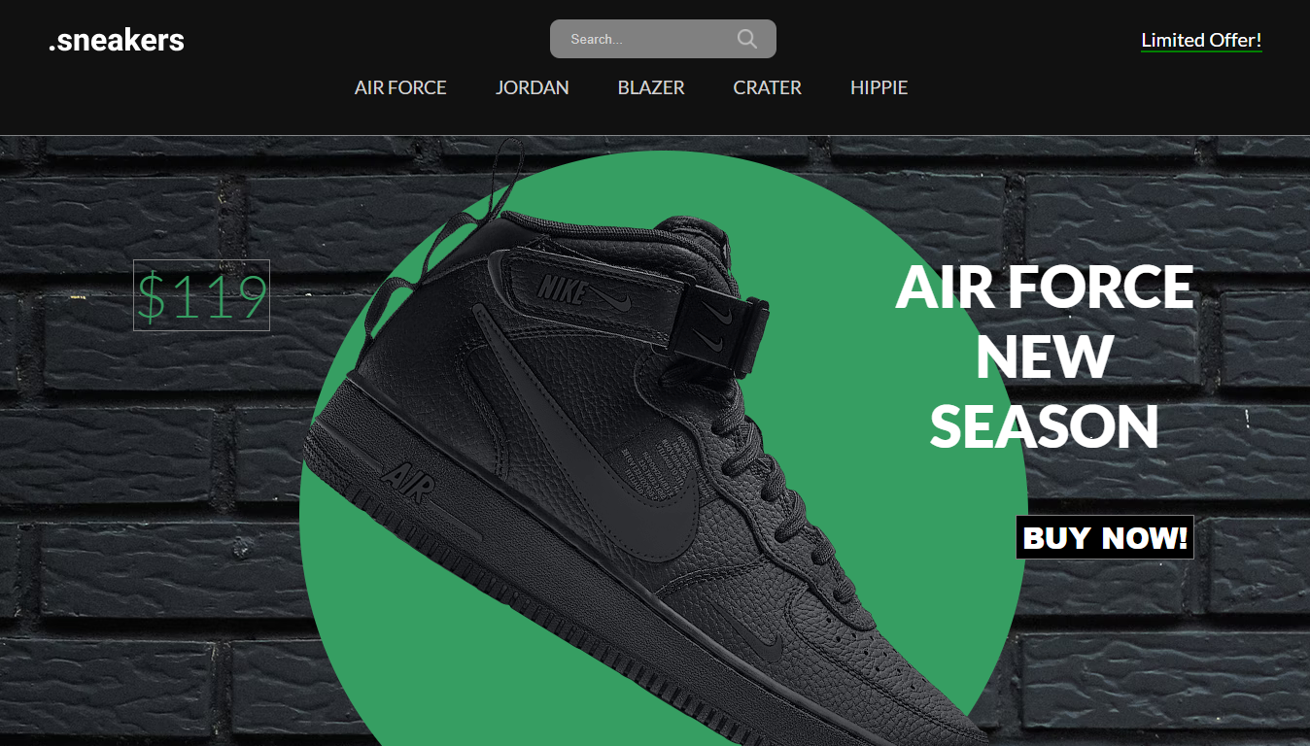The width and height of the screenshot is (1310, 746).
Task: Open the Limited Offer! link
Action: [x=1201, y=41]
